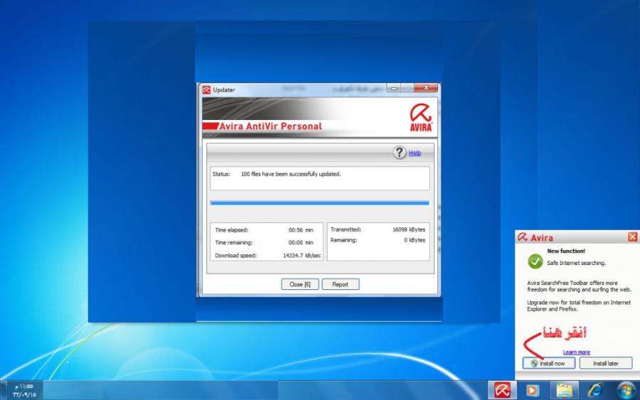Click the green checkmark icon in Avira popup

tap(535, 261)
